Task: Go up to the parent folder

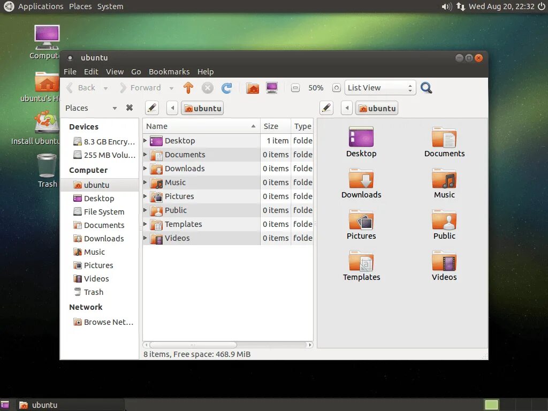Action: click(188, 88)
